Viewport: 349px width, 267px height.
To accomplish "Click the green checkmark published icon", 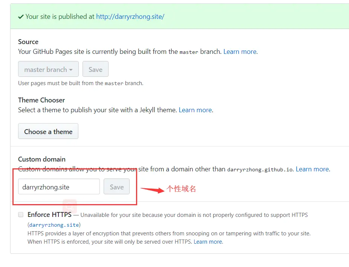I will pos(21,17).
